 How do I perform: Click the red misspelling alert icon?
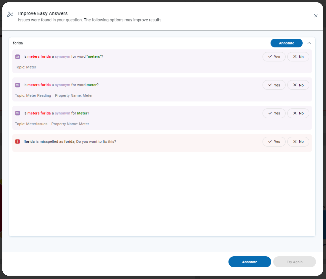click(x=18, y=142)
